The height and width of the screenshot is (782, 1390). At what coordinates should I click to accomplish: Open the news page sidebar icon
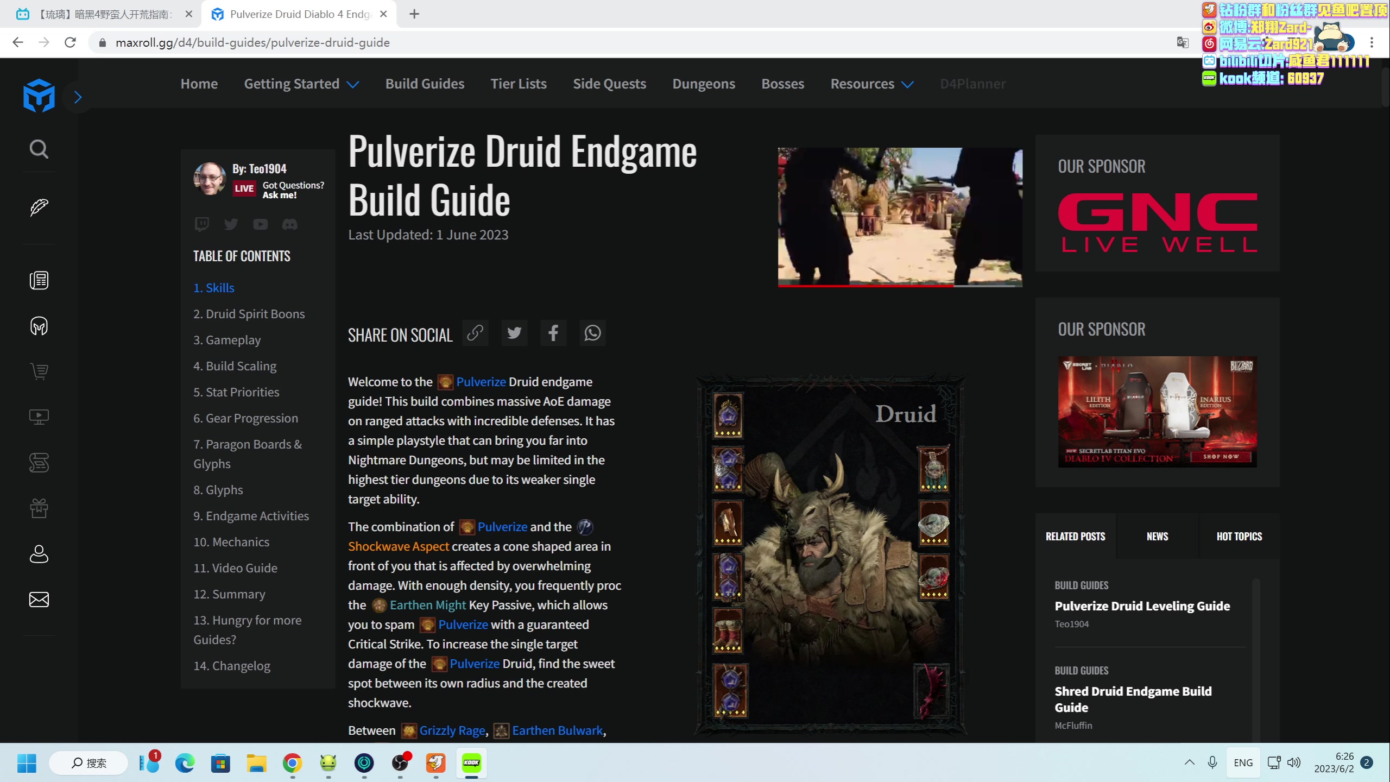pos(39,280)
